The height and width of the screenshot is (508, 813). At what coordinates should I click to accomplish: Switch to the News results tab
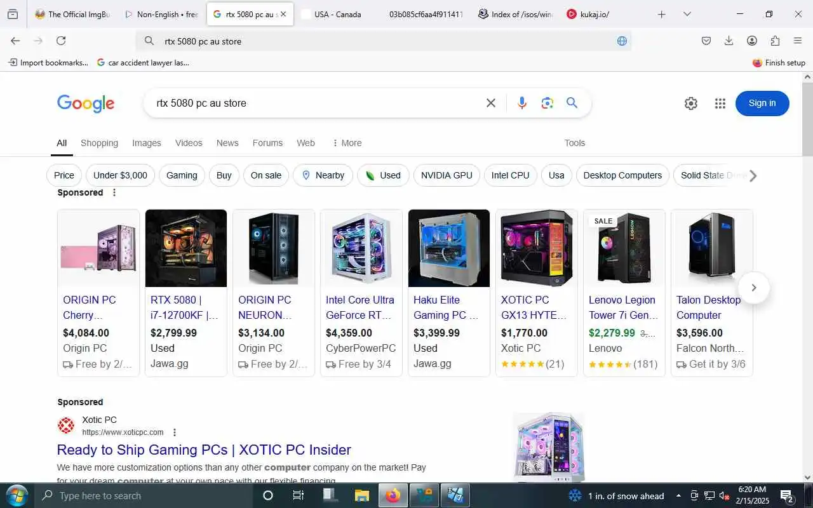pos(227,143)
